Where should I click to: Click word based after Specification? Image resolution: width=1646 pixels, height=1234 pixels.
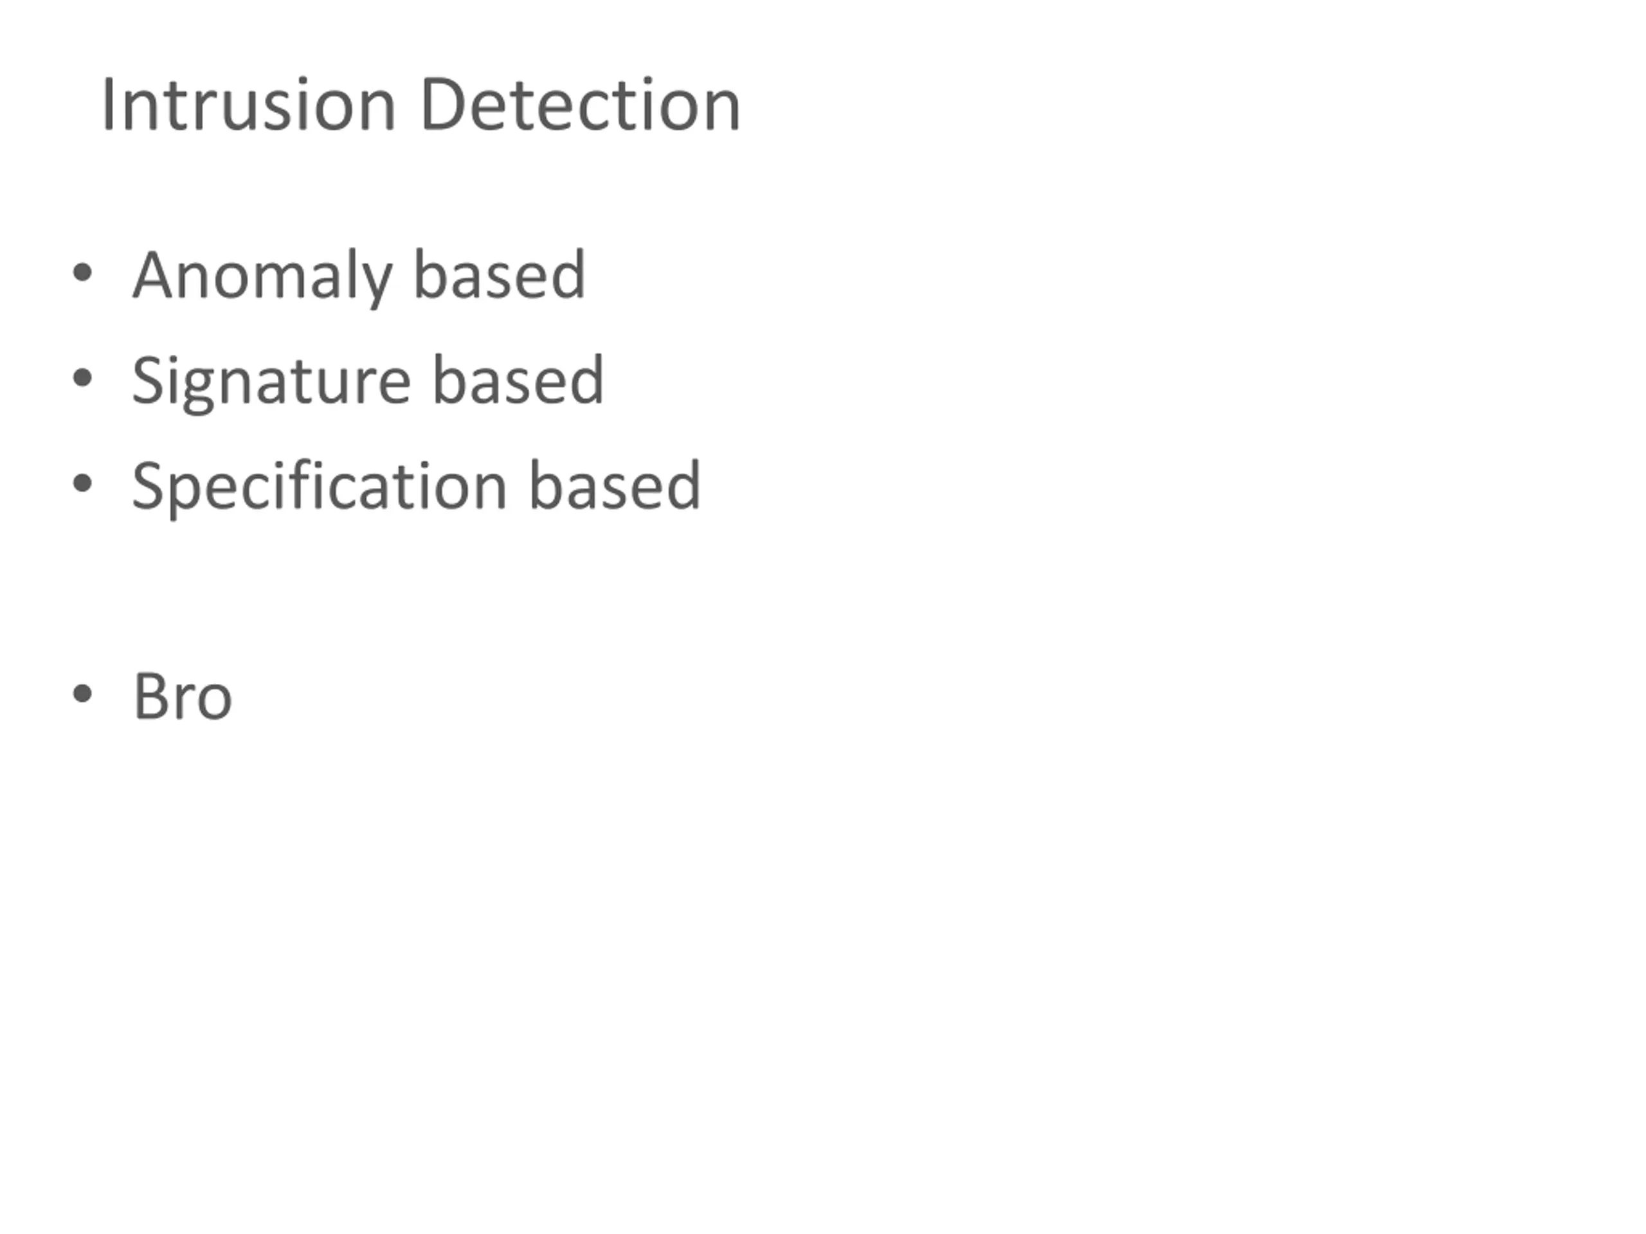click(615, 485)
